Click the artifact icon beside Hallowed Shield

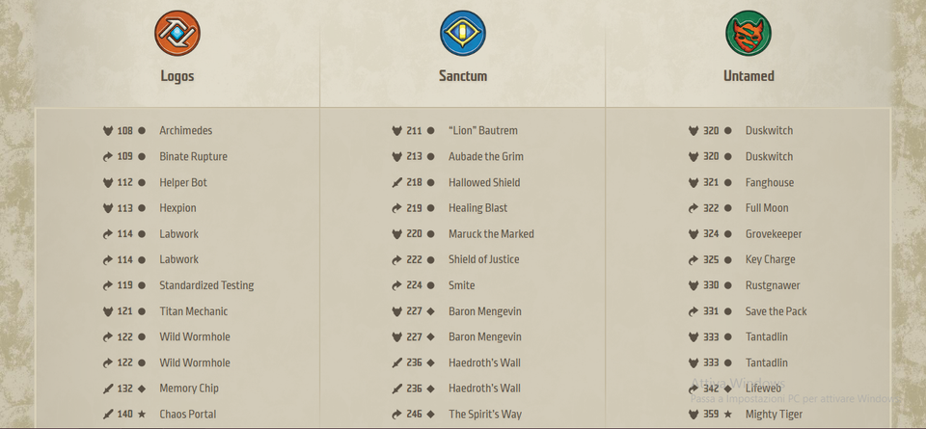[396, 183]
